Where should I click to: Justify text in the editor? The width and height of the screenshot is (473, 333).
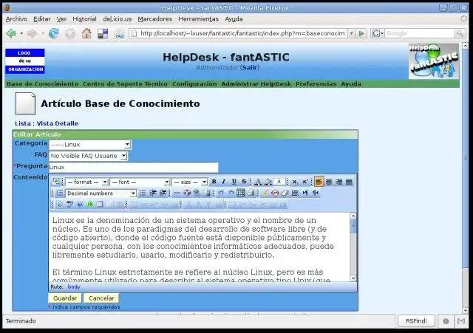click(349, 182)
